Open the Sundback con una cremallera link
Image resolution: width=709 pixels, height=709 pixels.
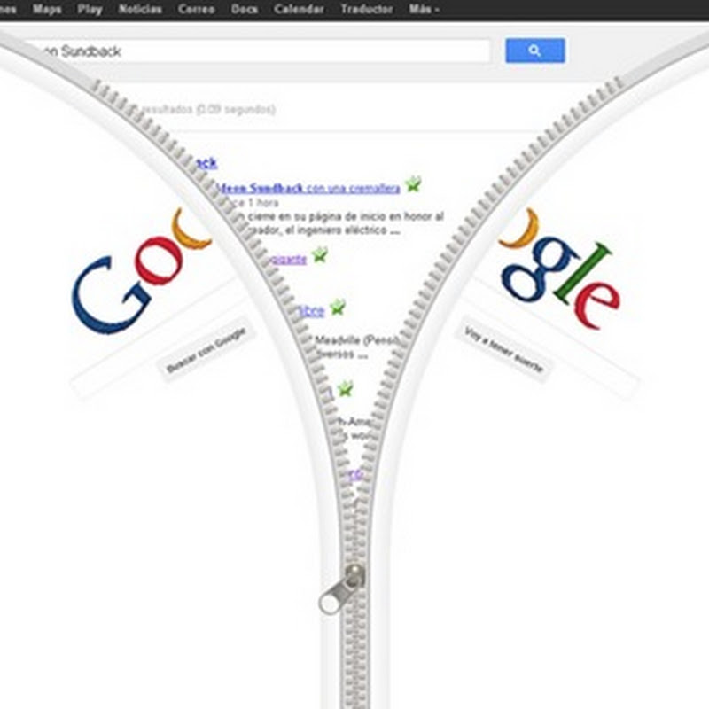click(309, 188)
